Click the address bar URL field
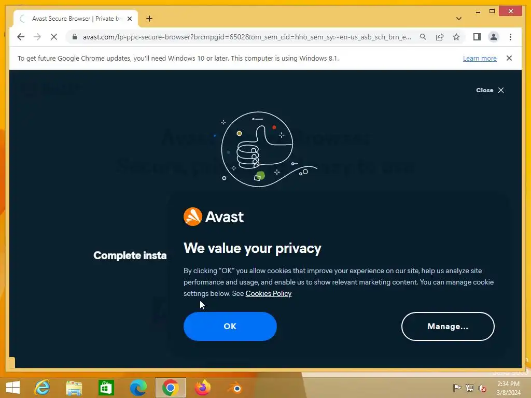The width and height of the screenshot is (531, 398). pyautogui.click(x=246, y=37)
